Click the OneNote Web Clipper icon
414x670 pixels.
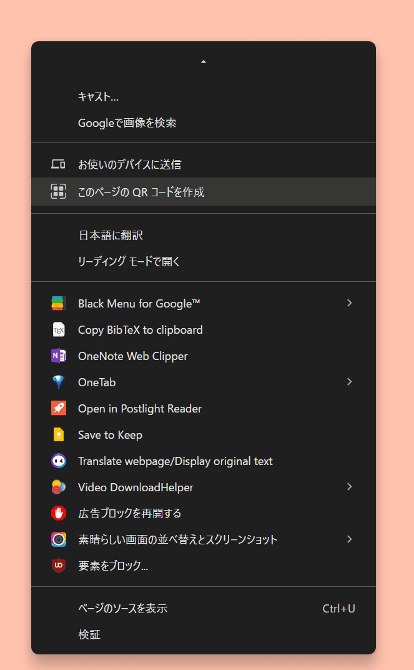[x=58, y=356]
